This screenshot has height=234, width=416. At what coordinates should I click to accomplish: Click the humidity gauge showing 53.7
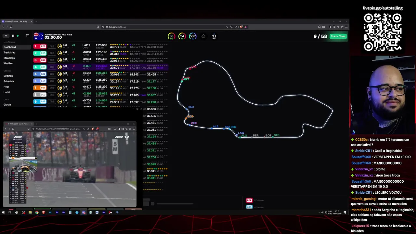pos(193,36)
